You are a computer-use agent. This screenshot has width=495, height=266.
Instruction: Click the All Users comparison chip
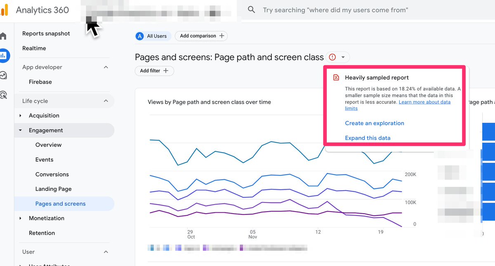pyautogui.click(x=153, y=36)
